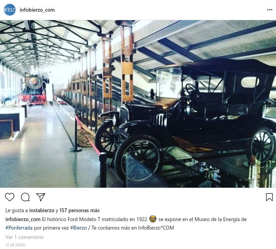Click the IFBZ profile avatar
Image resolution: width=276 pixels, height=249 pixels.
tap(10, 10)
